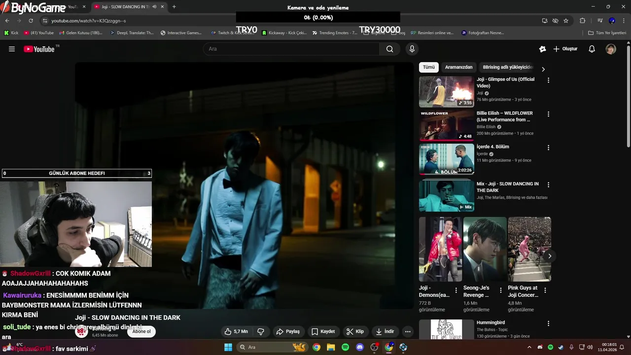Dislike the video with thumbs down
Image resolution: width=631 pixels, height=355 pixels.
[261, 331]
